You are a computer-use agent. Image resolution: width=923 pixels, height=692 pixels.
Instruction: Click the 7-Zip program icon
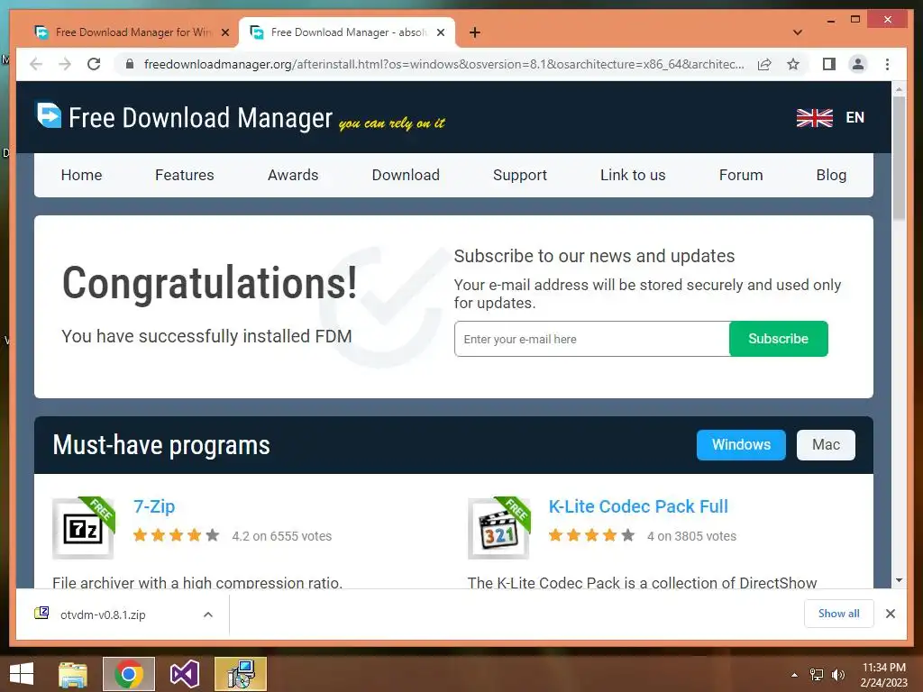pos(83,528)
